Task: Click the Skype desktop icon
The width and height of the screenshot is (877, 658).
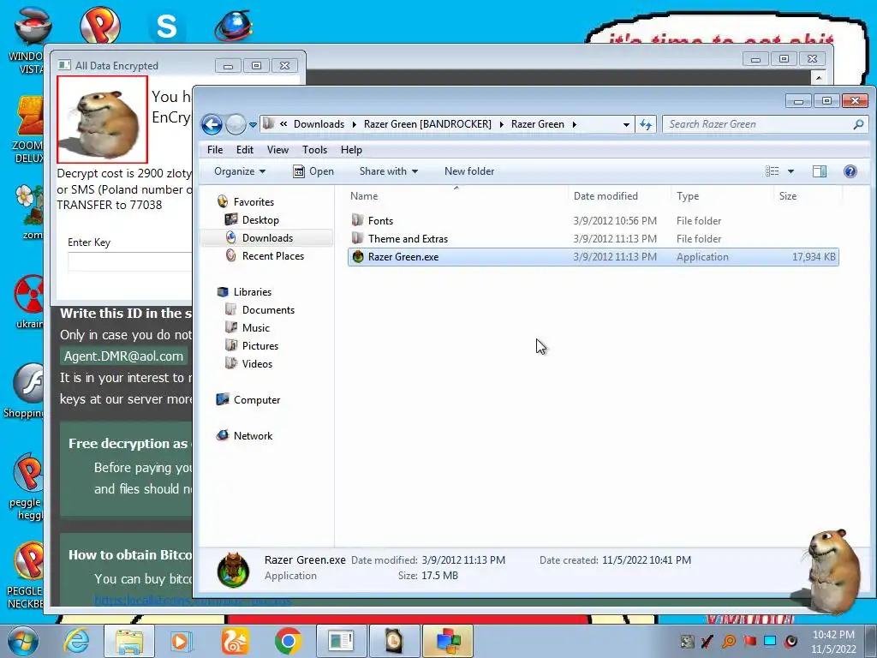Action: click(x=167, y=26)
